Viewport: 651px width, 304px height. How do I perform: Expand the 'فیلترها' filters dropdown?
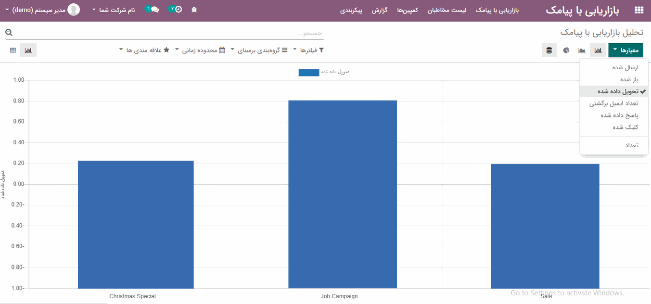click(x=312, y=50)
